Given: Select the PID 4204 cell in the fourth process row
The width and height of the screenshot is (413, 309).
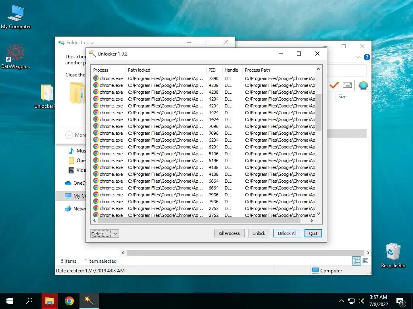Looking at the screenshot, I should [x=214, y=99].
